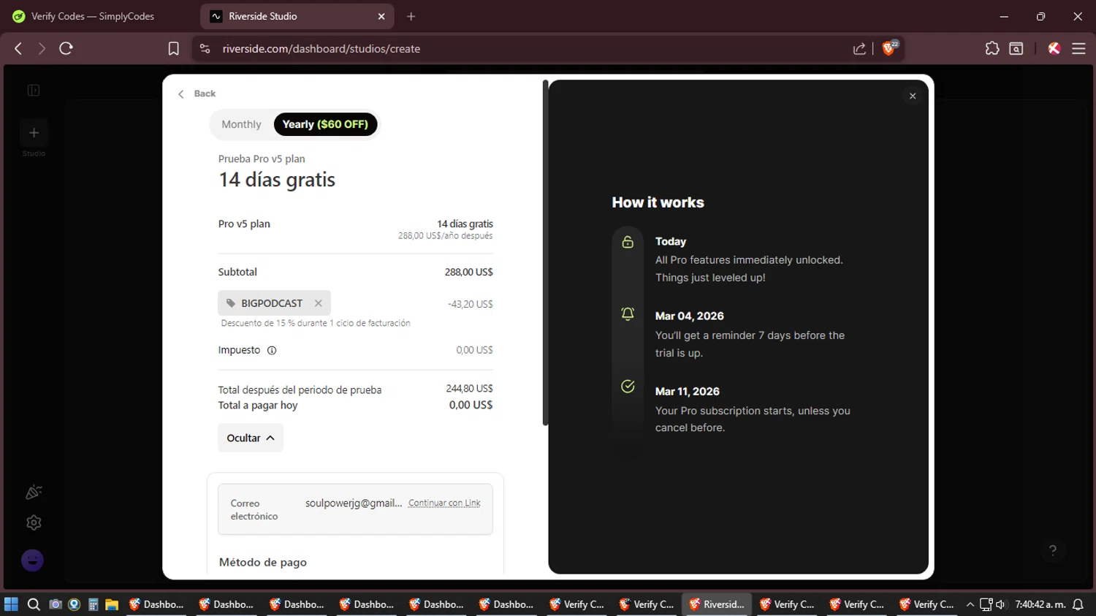Click the checkout panel scrollbar

545,253
